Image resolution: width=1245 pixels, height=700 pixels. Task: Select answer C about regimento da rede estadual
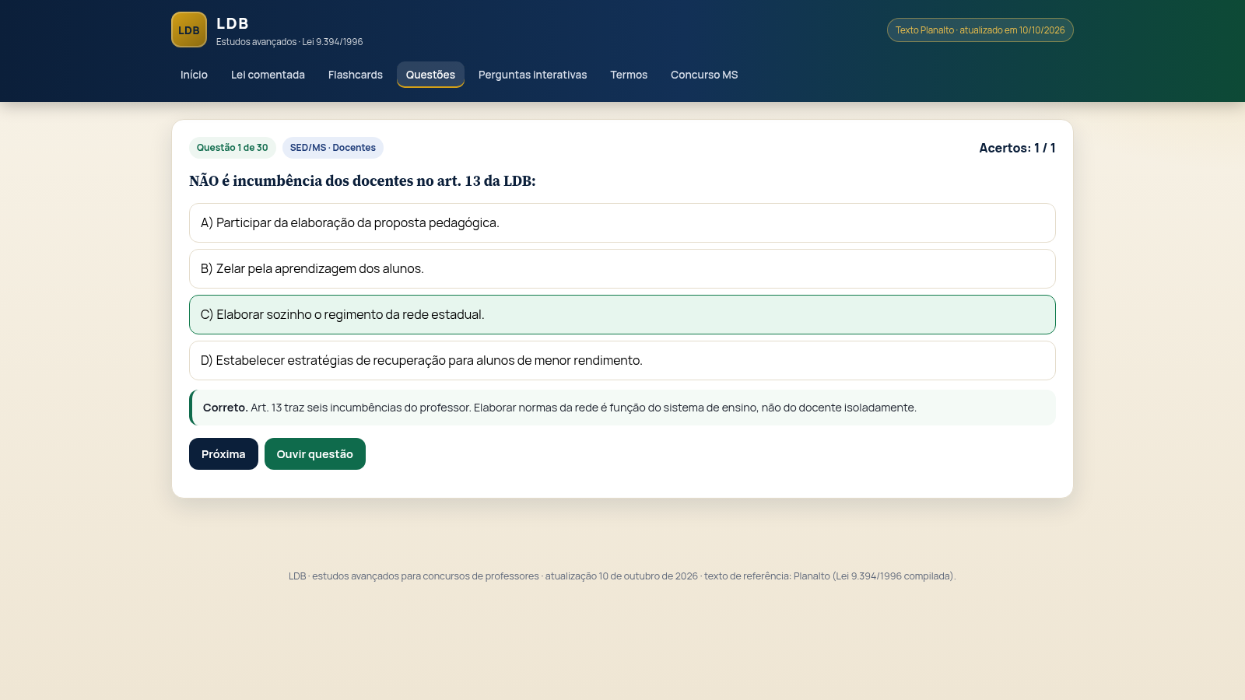[622, 314]
